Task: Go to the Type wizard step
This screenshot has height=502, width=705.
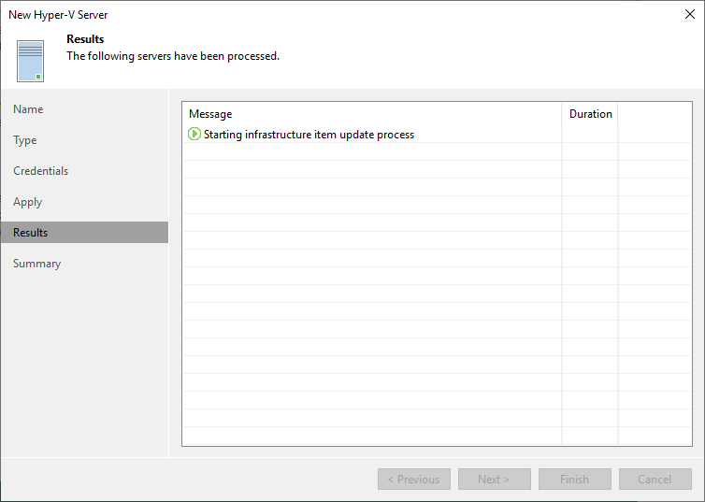Action: tap(24, 140)
